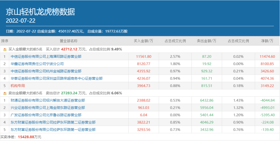Open 广发证券北京鲁谷路证券营业部 link
The height and width of the screenshot is (141, 280).
pyautogui.click(x=46, y=115)
